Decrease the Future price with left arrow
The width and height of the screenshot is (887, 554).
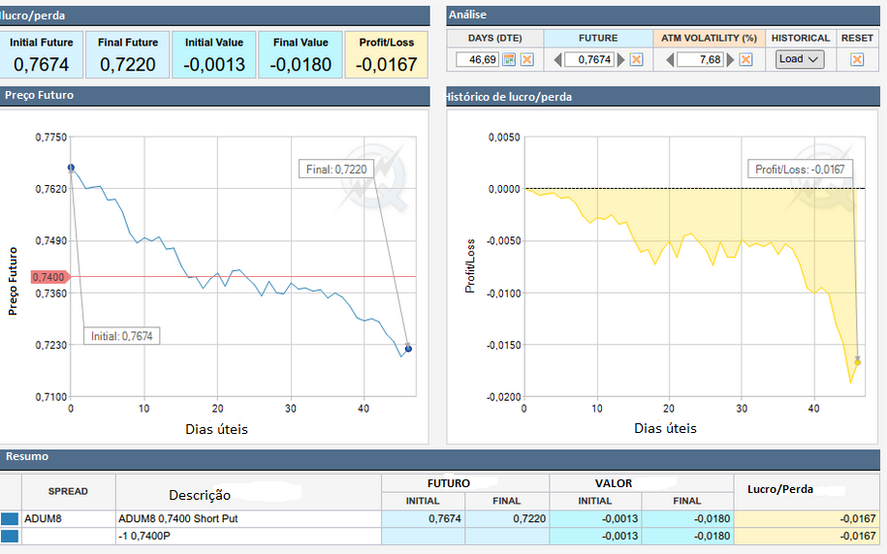tap(557, 60)
